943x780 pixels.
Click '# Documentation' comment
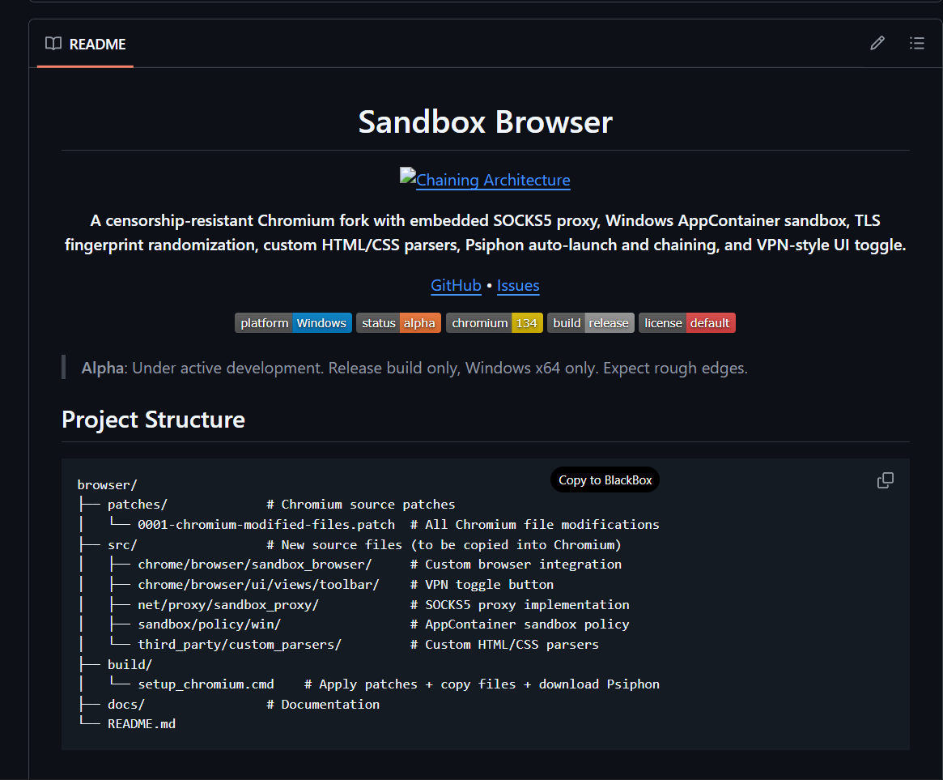323,704
